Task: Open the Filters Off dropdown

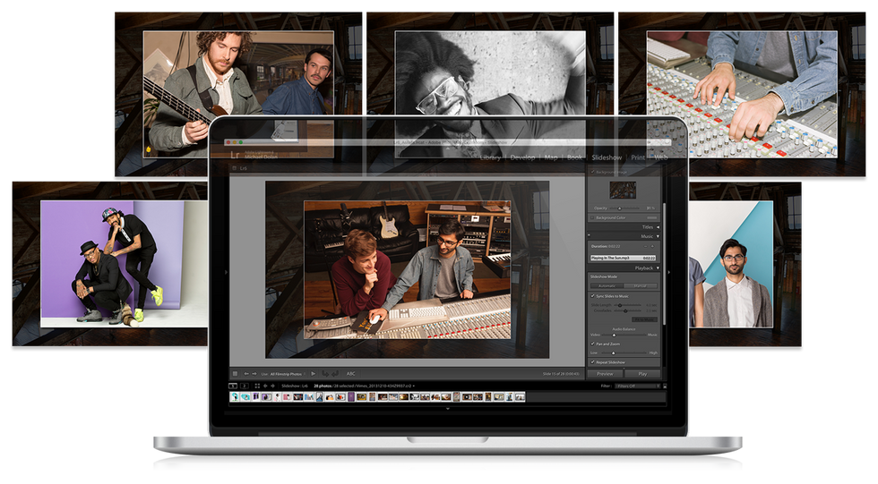Action: click(x=638, y=386)
